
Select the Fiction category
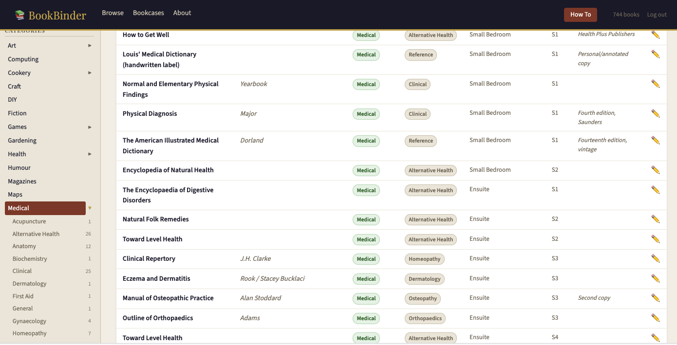pyautogui.click(x=17, y=113)
